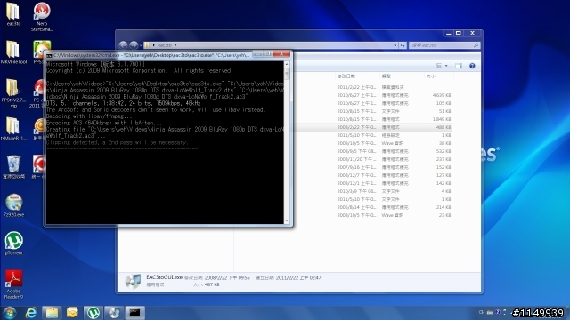Click the cmd window scrollbar up arrow
Viewport: 570px width, 320px height.
[x=287, y=64]
